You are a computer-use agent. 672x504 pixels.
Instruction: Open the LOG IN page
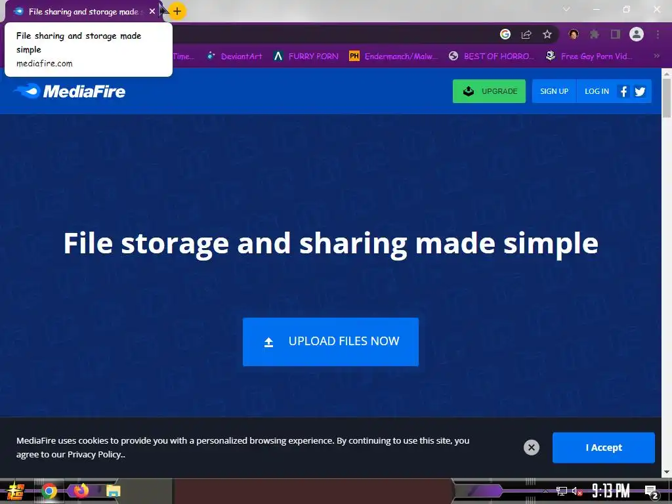(597, 91)
